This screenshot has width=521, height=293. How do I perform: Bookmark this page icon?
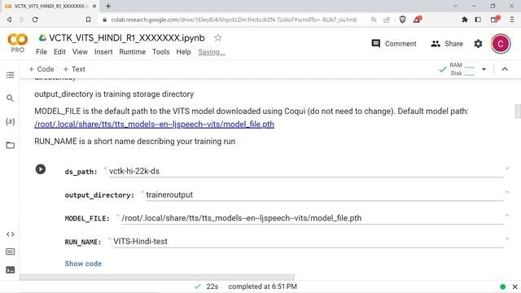(88, 20)
